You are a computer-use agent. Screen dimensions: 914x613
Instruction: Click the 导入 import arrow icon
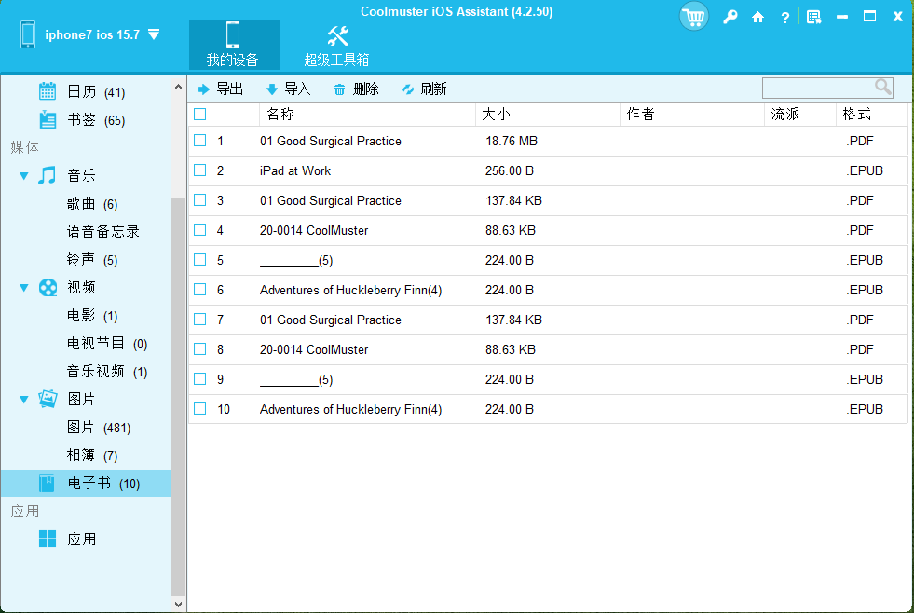(272, 89)
